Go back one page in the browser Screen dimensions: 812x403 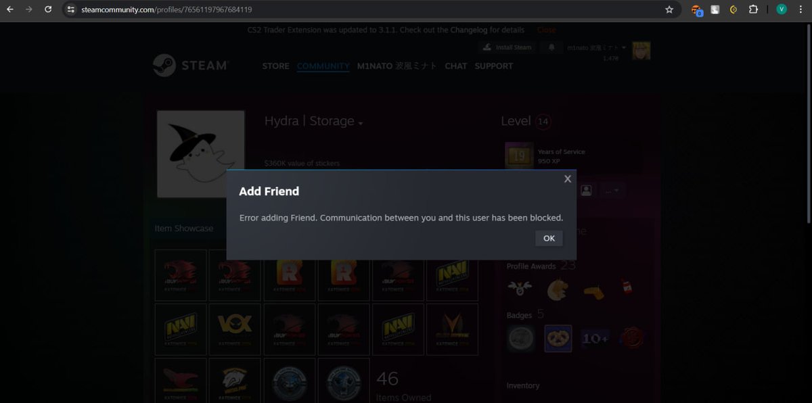(10, 9)
